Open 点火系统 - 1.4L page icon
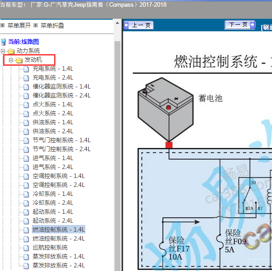Viewport: 272px width, 271px height. coord(26,105)
